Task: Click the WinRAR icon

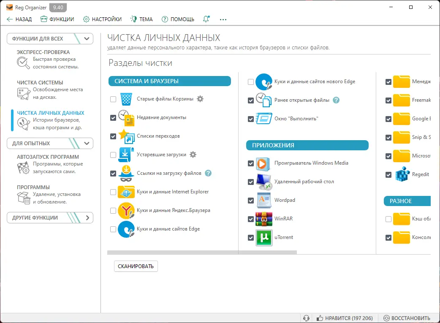Action: pos(264,219)
